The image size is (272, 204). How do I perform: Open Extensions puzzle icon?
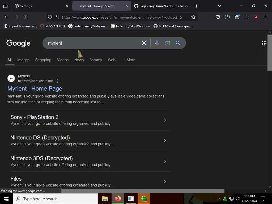pyautogui.click(x=246, y=17)
